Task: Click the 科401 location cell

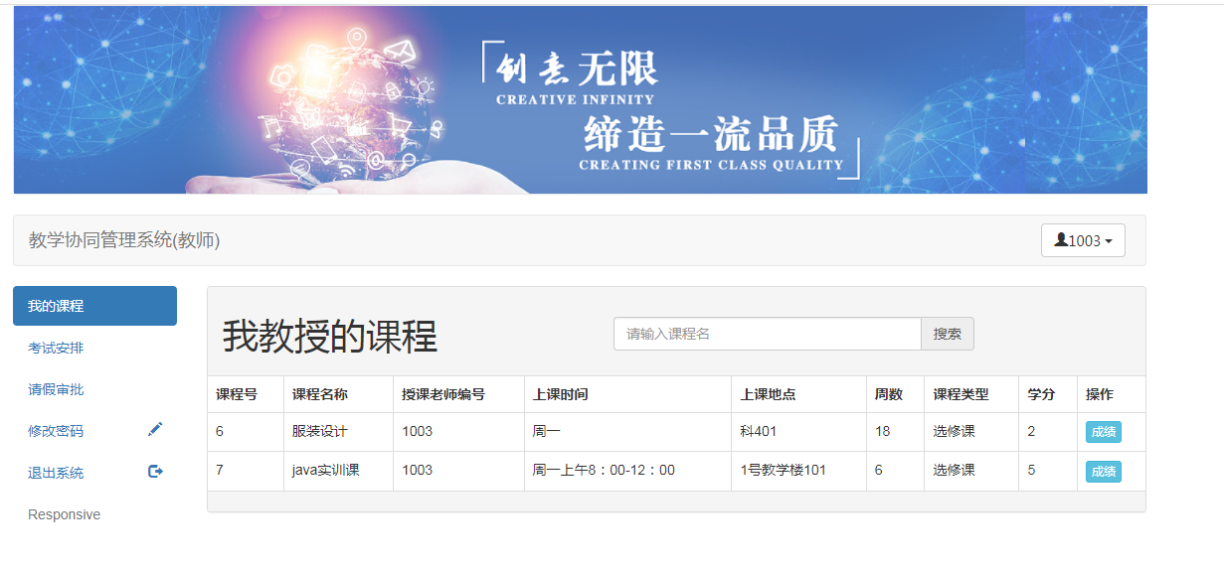Action: point(798,432)
